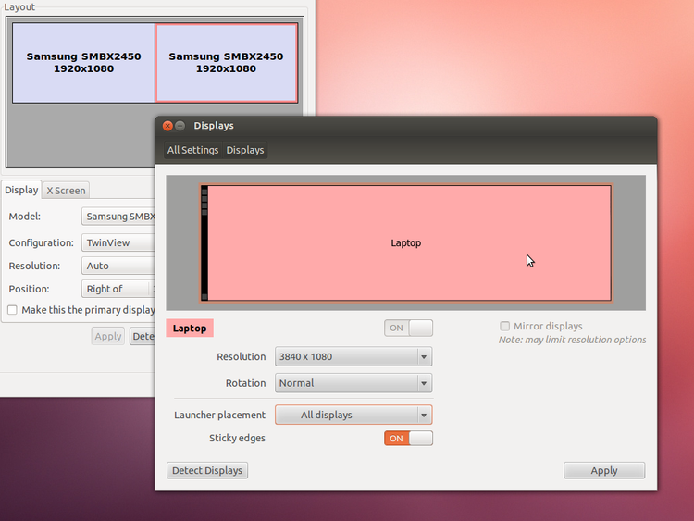Minimize the Displays window

[180, 126]
